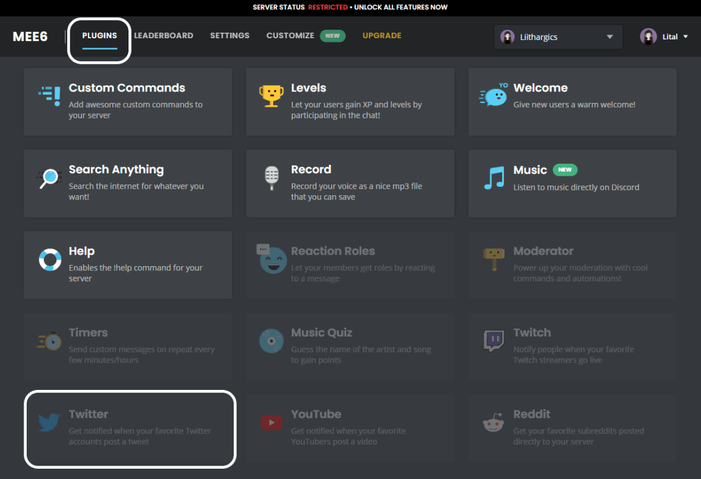Click 'Search the internet for whatever' text
Viewport: 701px width, 479px height.
136,191
